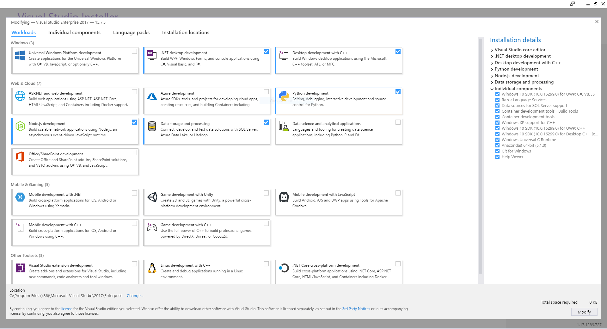Uncheck Windows XP support for C++
The width and height of the screenshot is (607, 329).
[497, 123]
